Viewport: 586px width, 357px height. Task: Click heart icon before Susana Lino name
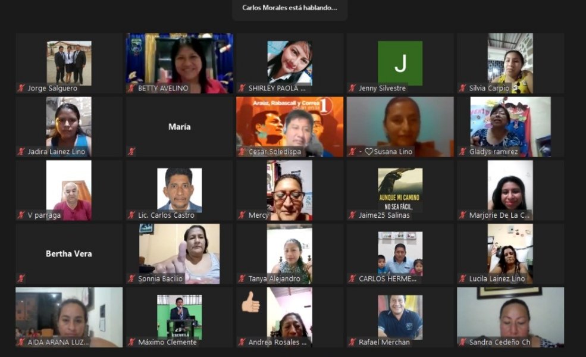click(x=368, y=152)
